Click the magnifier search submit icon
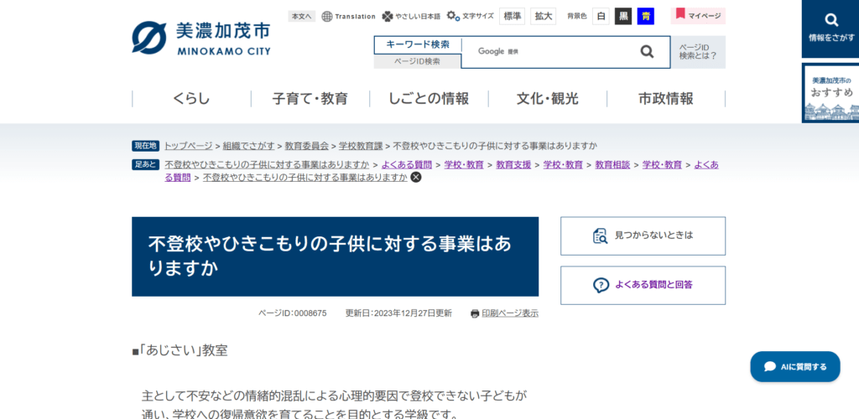859x419 pixels. tap(647, 51)
